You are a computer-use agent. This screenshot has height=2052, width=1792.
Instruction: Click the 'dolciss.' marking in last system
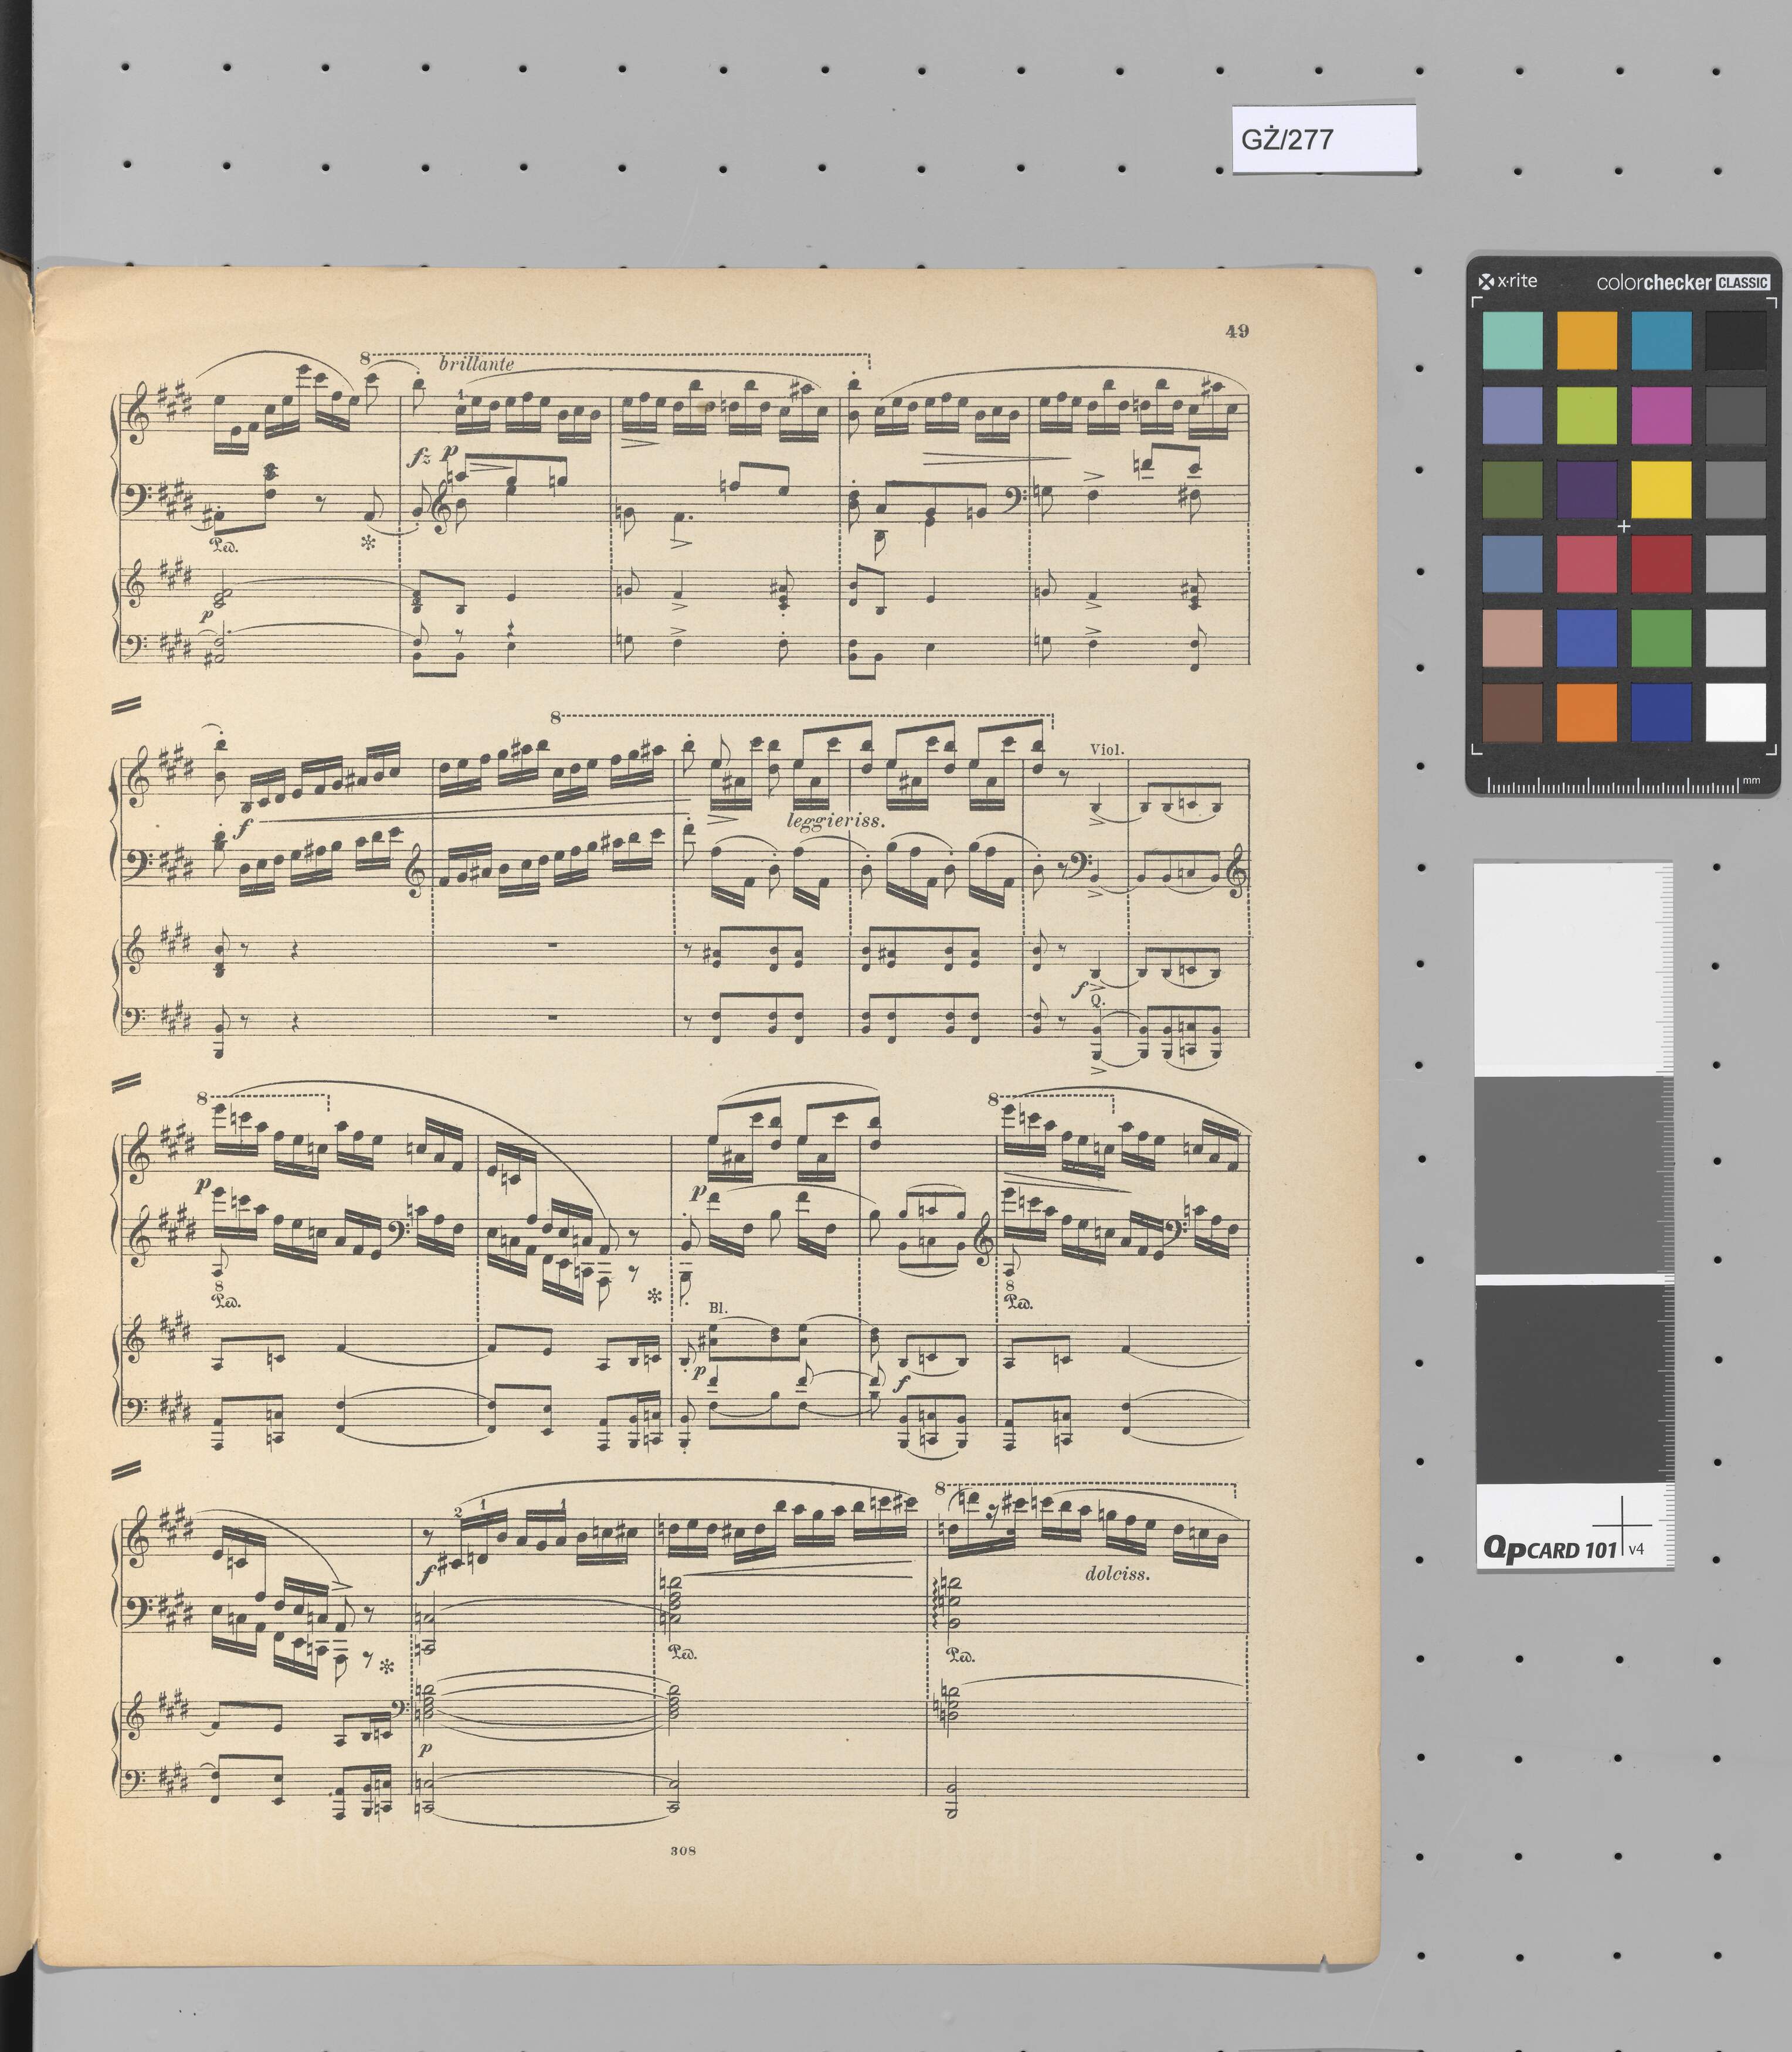click(1117, 1573)
